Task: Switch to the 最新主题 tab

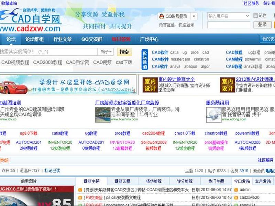Action: coord(91,181)
